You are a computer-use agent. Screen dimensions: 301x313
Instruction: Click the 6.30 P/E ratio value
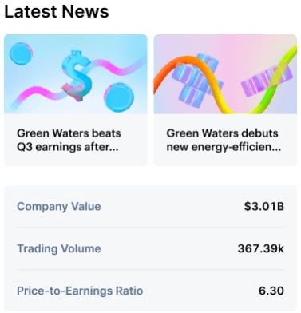coord(271,291)
